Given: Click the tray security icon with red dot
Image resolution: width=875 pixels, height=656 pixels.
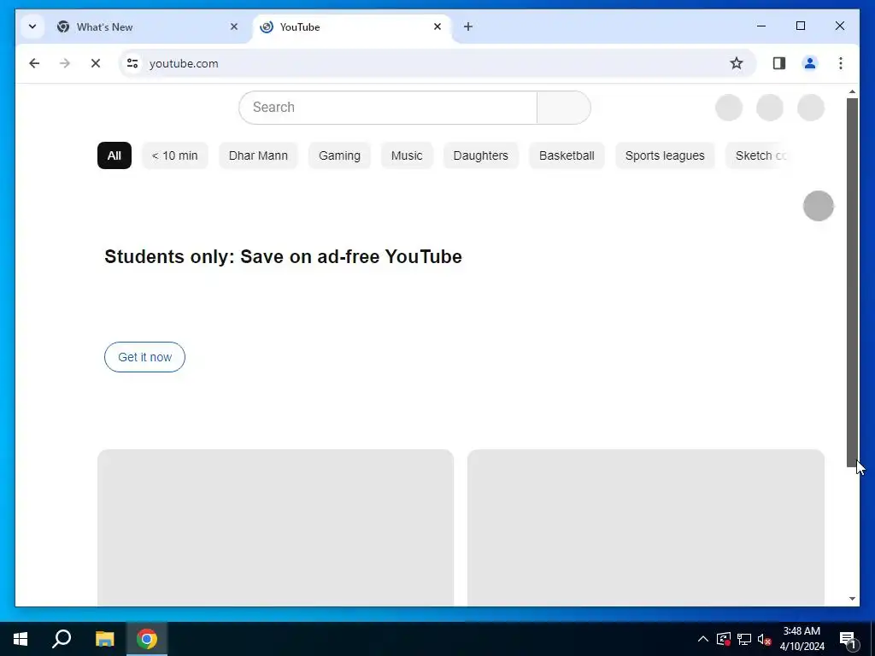Looking at the screenshot, I should pos(724,639).
